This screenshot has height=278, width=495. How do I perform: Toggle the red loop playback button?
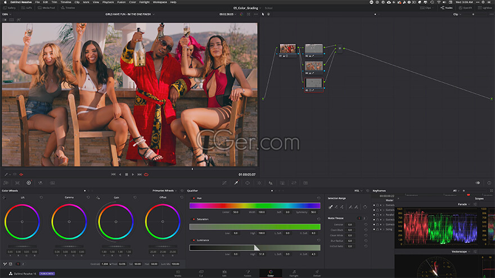(x=146, y=174)
